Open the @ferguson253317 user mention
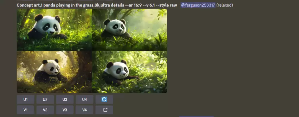The height and width of the screenshot is (117, 299). pos(198,5)
